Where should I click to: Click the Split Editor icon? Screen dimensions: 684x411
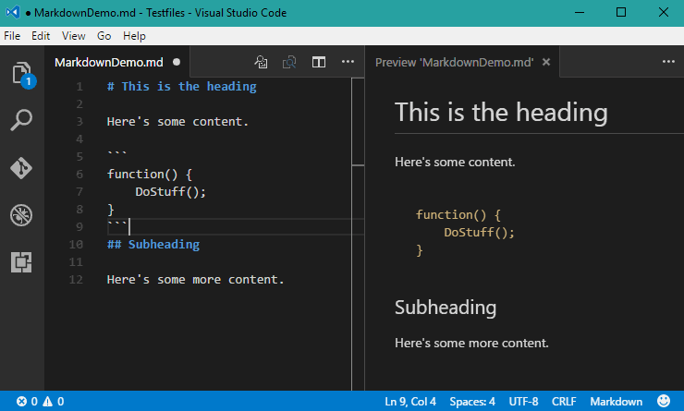point(318,62)
